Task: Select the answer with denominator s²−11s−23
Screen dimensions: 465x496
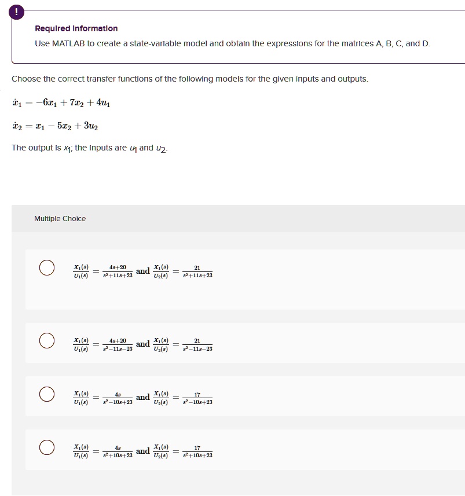Action: [x=47, y=341]
